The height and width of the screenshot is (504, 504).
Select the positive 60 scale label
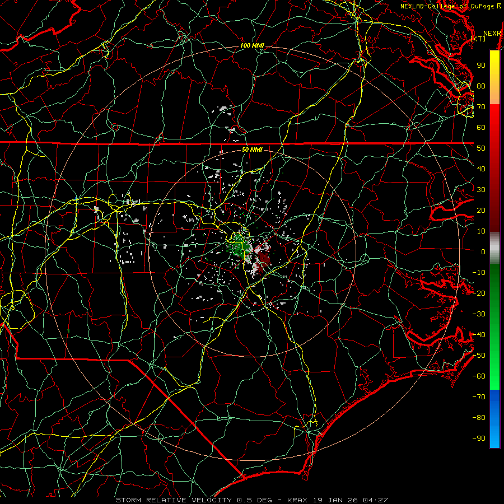(481, 128)
